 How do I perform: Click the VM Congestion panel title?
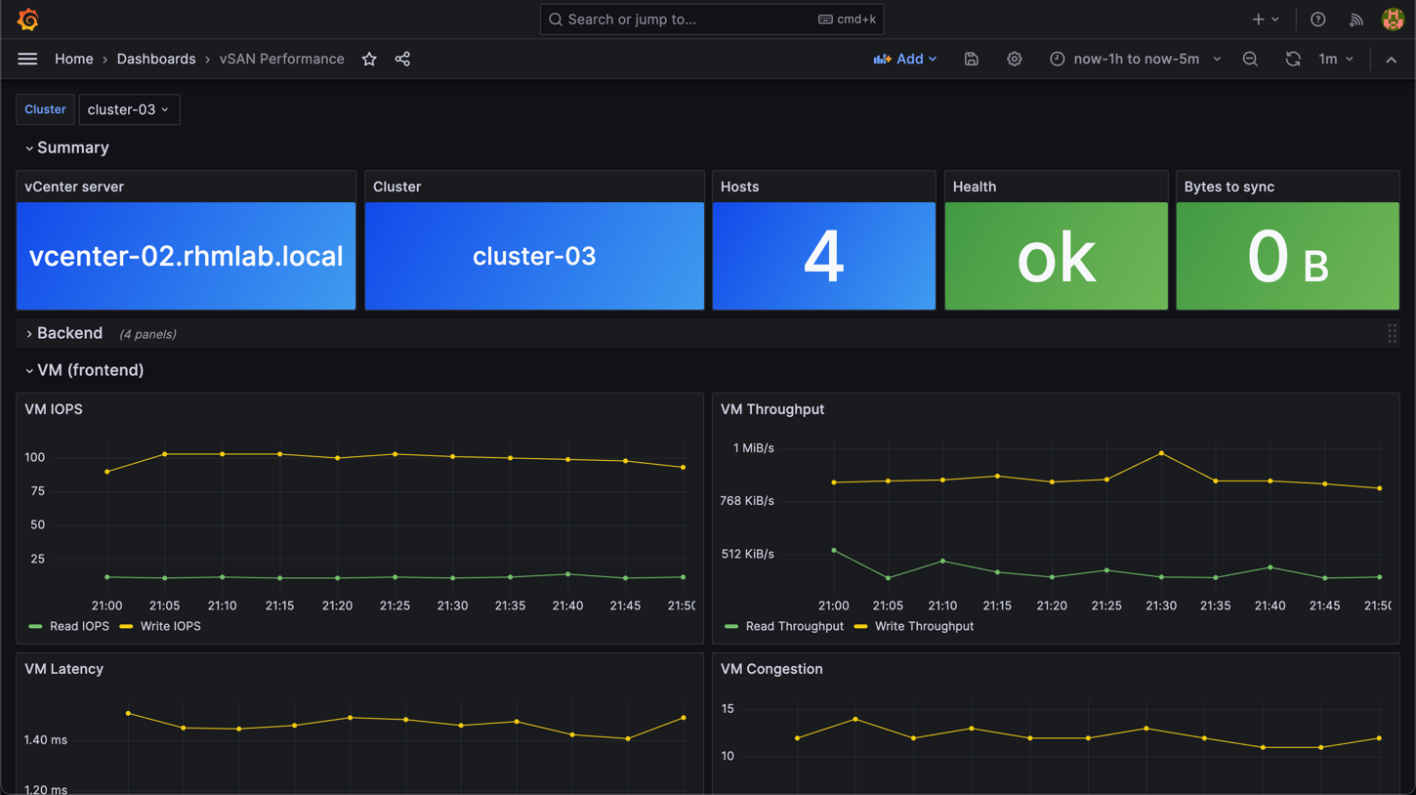click(x=771, y=670)
